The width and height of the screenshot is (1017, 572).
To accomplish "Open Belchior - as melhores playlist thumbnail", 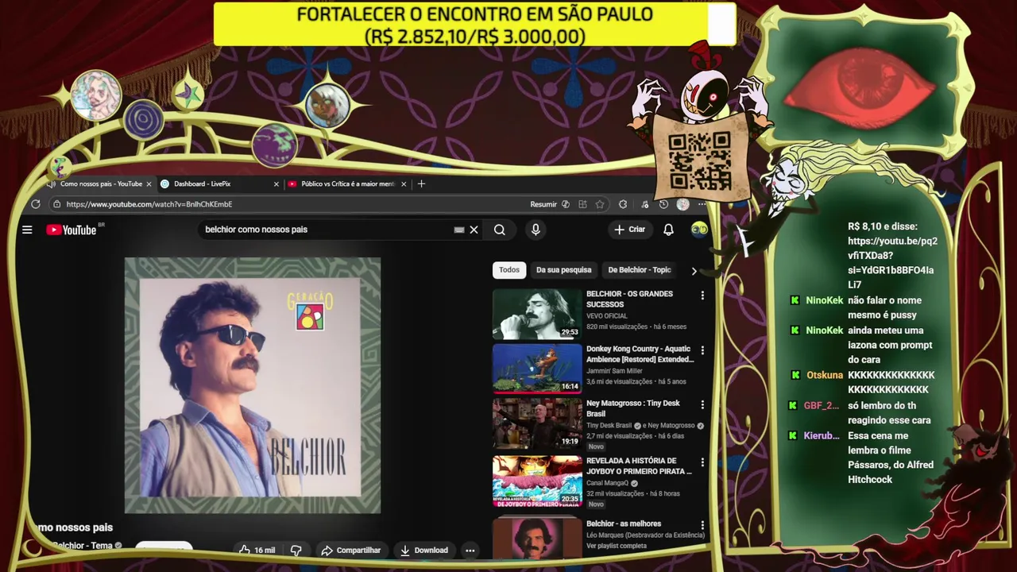I will click(x=537, y=537).
